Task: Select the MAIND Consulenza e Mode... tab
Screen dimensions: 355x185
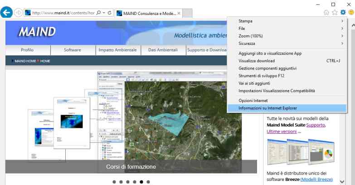Action: pos(149,13)
